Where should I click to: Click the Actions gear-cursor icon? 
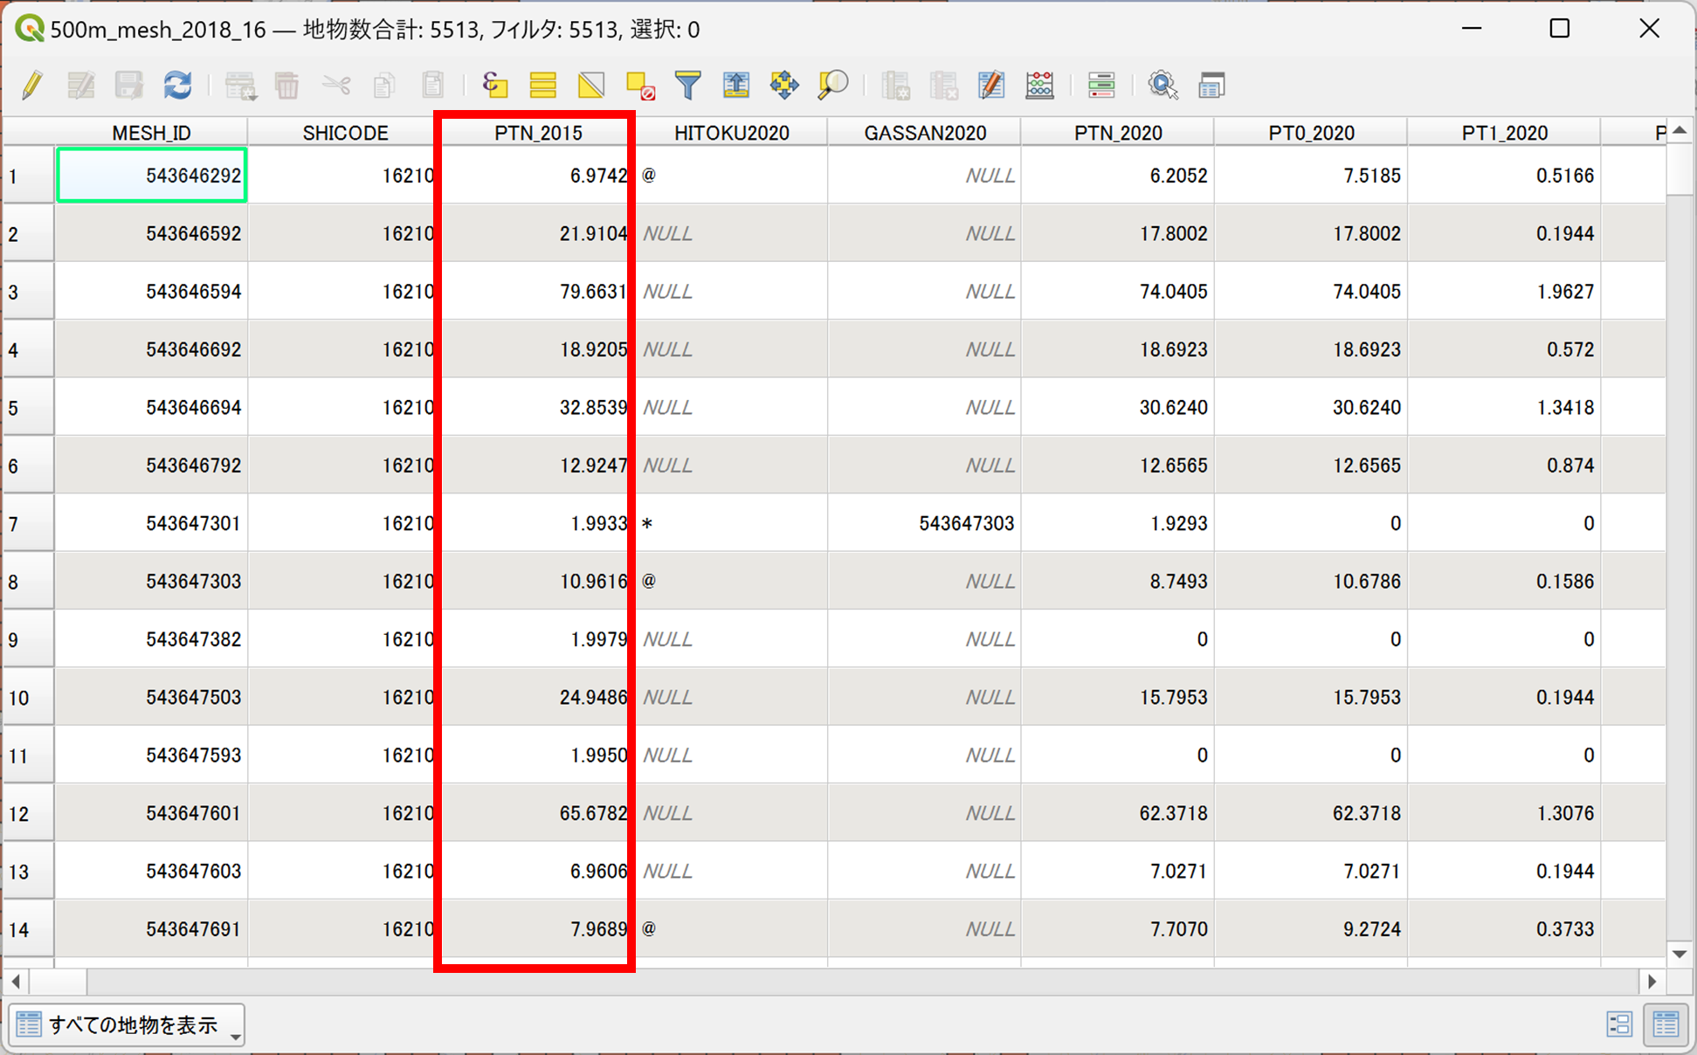coord(1162,86)
